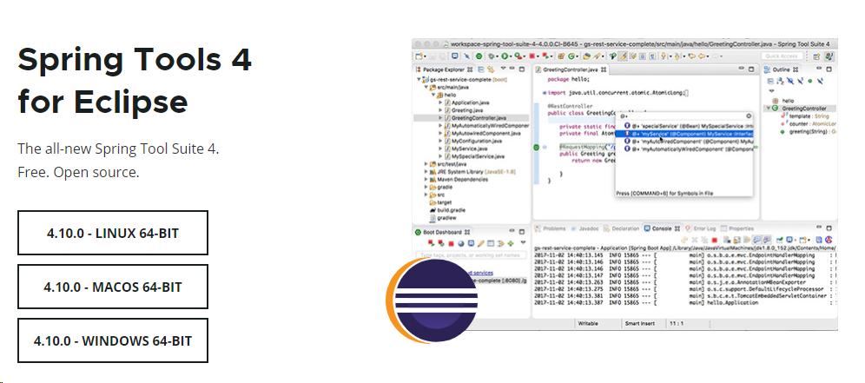Screen dimensions: 865x383
Task: Collapse GreetingController node in Outline
Action: click(x=769, y=109)
